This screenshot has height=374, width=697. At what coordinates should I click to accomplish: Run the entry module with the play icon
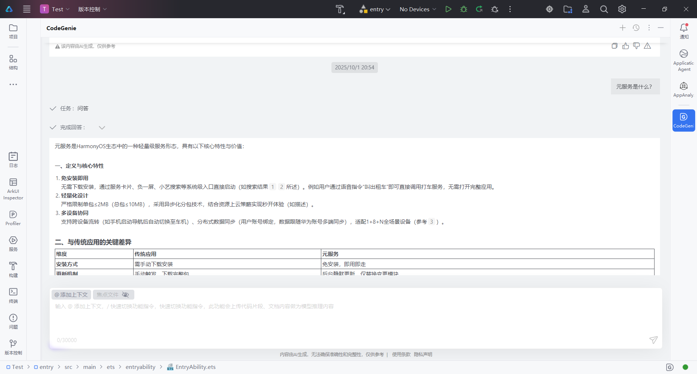(448, 9)
